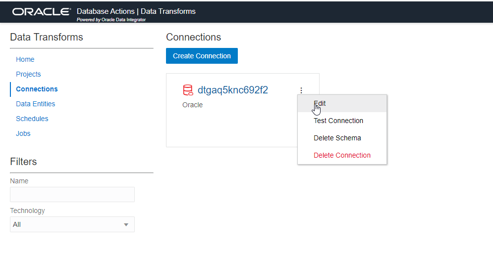This screenshot has height=254, width=493.
Task: Pick Delete Schema from the menu
Action: tap(337, 138)
